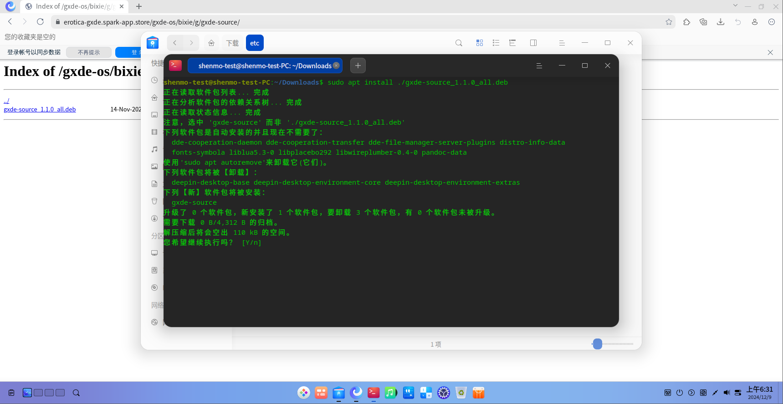Open browser downloads panel

[721, 22]
